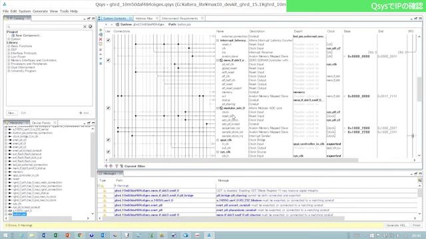This screenshot has height=239, width=426.
Task: Click base address 0x1800_7000 cell
Action: pos(359,128)
